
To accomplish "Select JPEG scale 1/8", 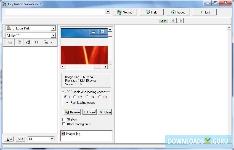I will coord(100,97).
